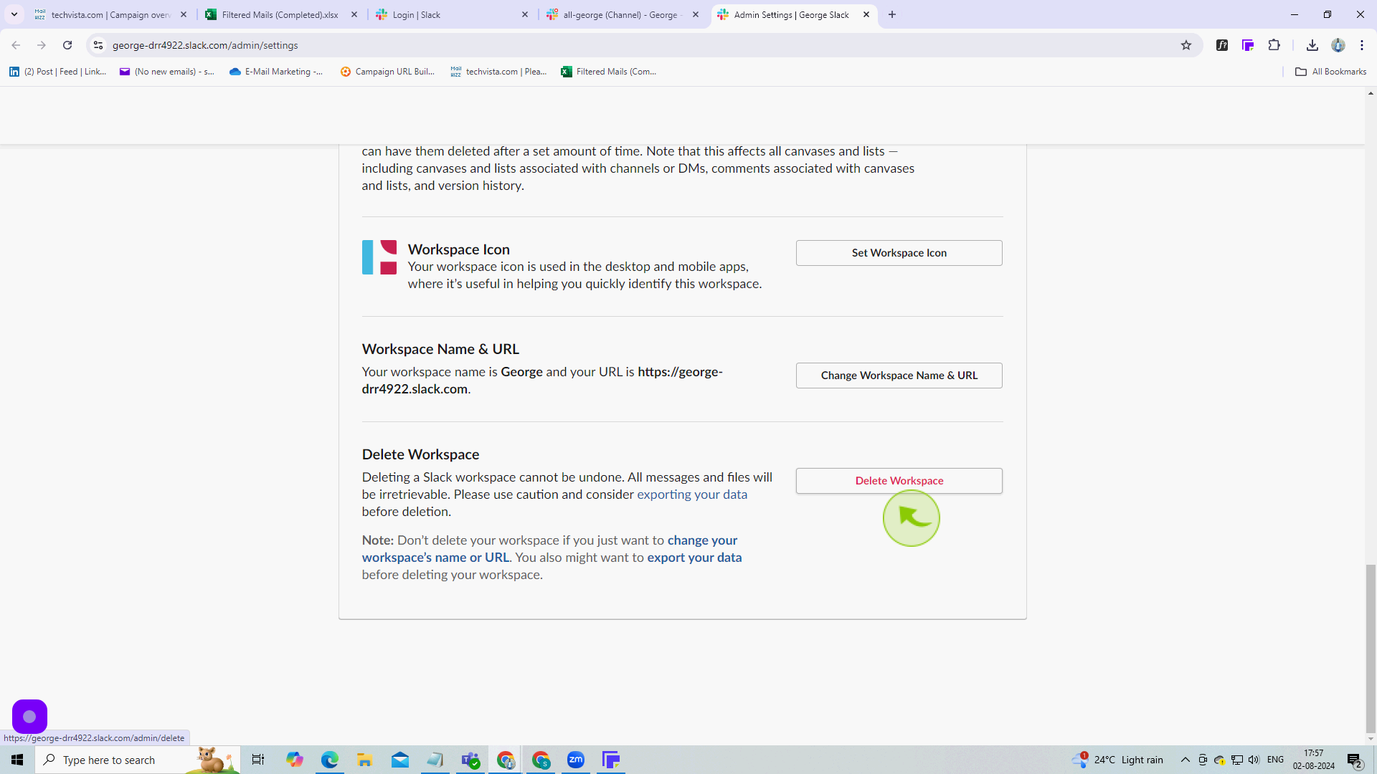Go forward in browser history

coord(42,45)
